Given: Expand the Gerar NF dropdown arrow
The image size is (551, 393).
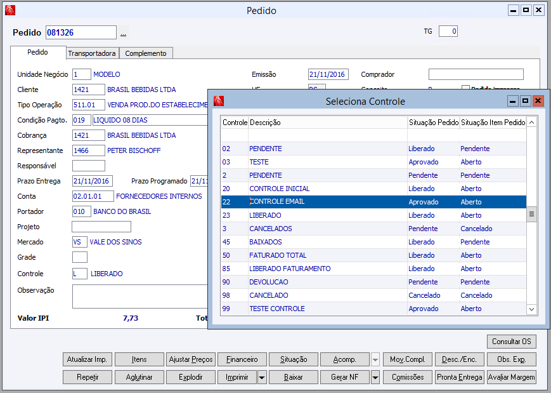Looking at the screenshot, I should coord(375,377).
